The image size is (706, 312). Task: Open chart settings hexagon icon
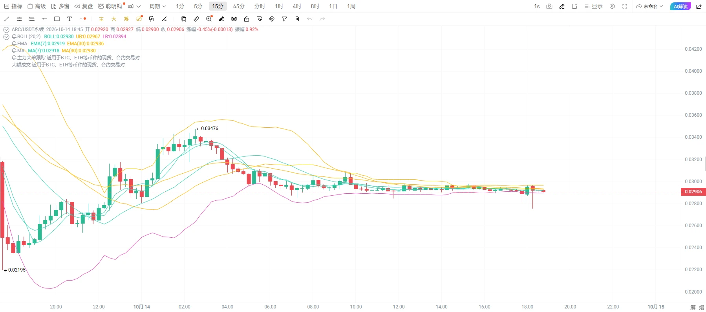(612, 6)
